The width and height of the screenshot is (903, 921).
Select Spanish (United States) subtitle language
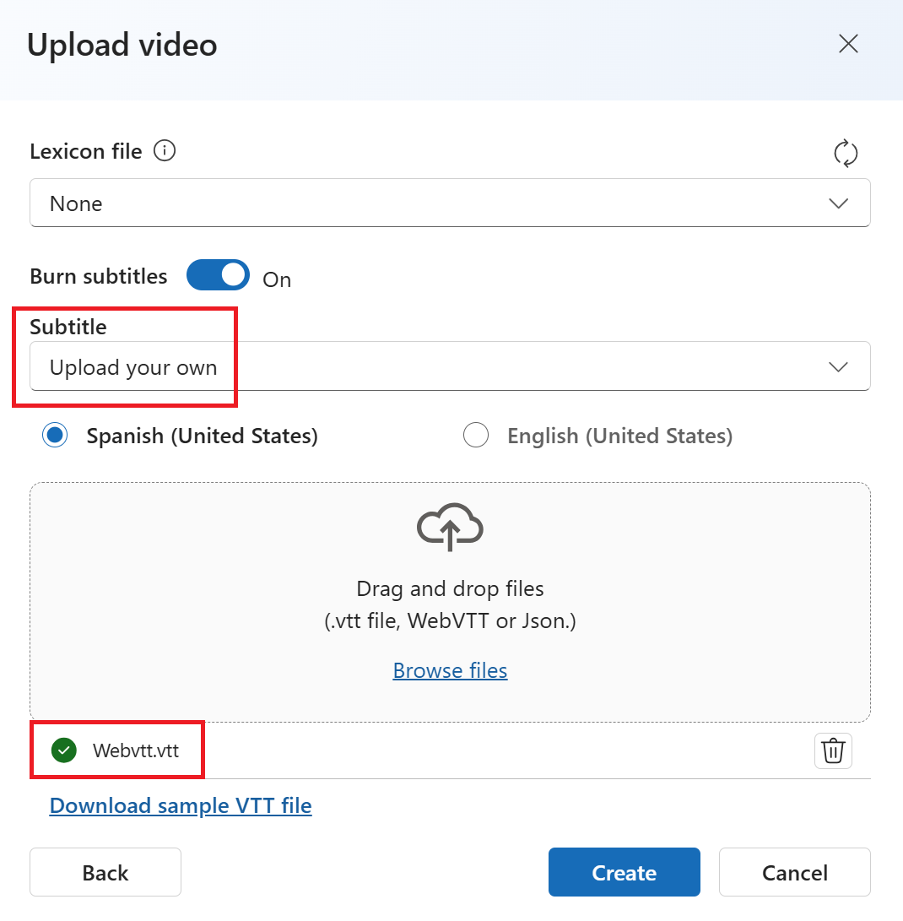pos(55,435)
